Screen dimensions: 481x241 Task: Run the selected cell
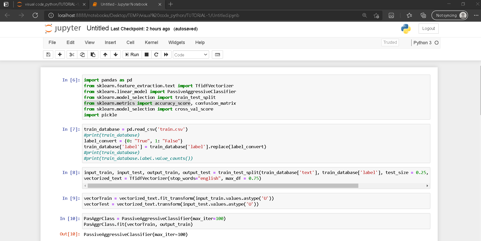132,55
